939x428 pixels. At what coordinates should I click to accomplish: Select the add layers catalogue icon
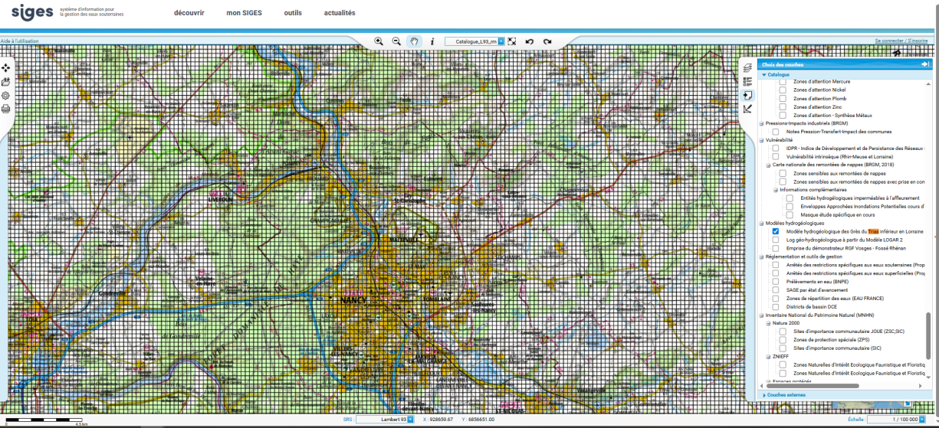747,95
